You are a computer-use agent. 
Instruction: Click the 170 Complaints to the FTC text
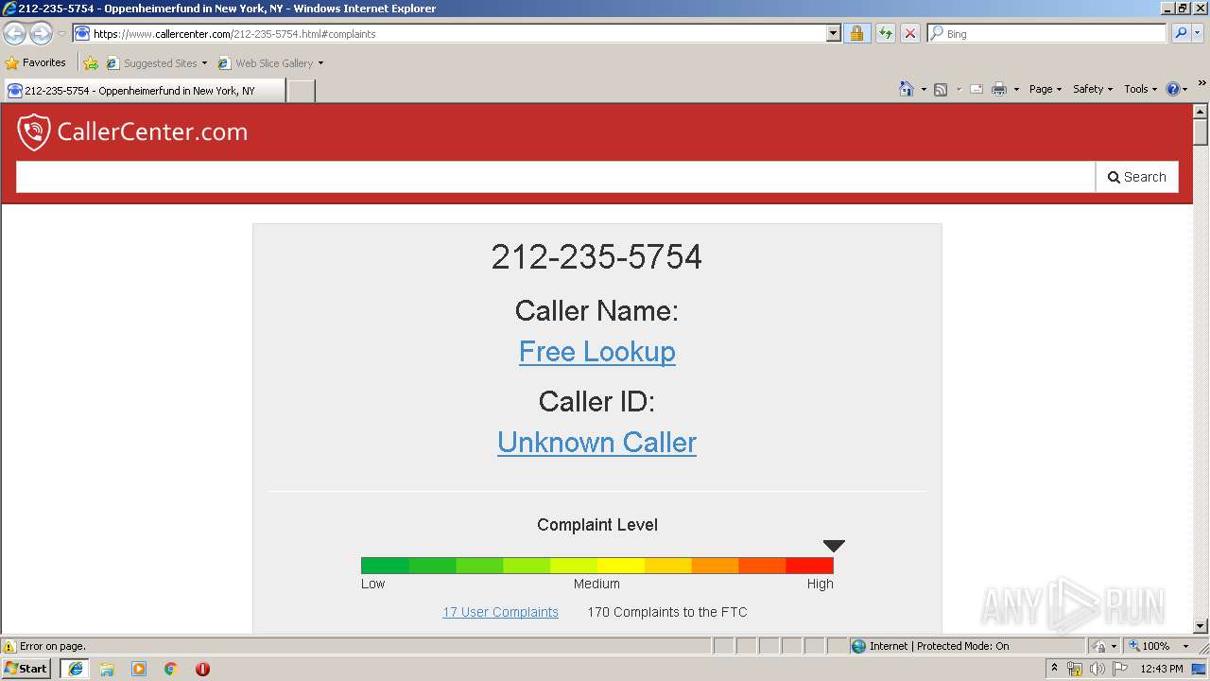[667, 612]
